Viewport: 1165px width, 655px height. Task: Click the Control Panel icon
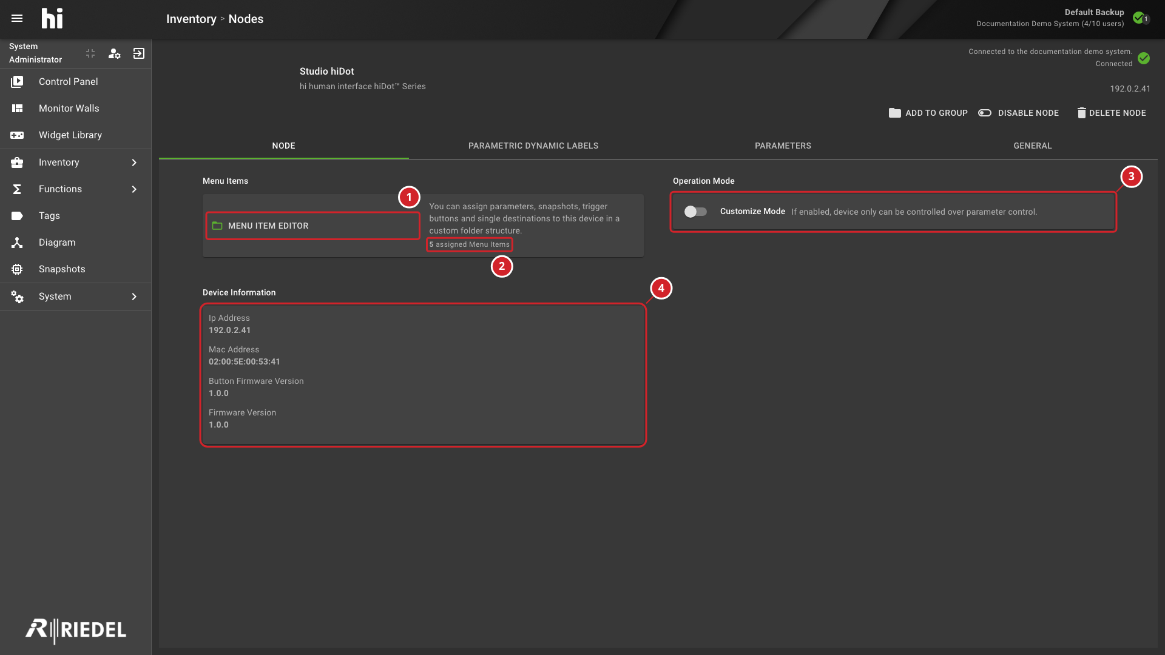coord(17,81)
